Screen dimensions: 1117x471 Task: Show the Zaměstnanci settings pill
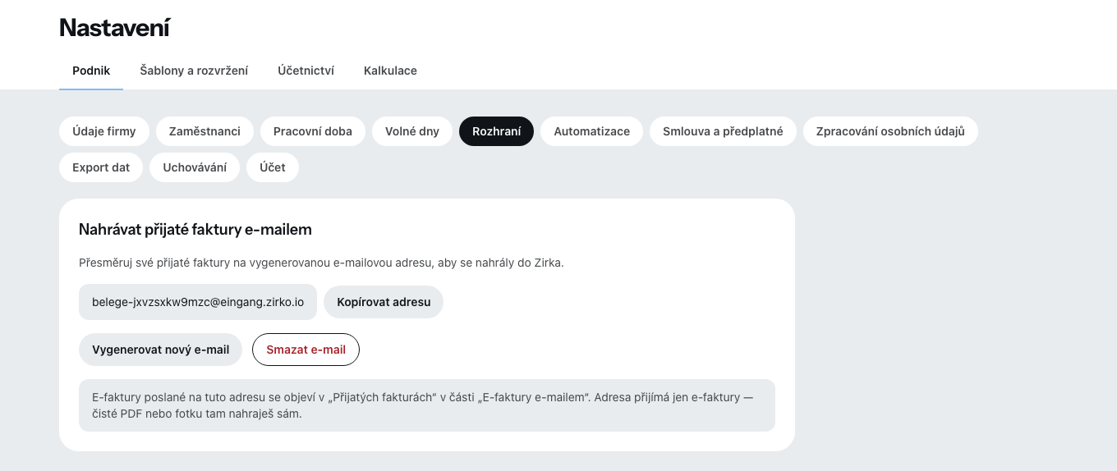(205, 131)
